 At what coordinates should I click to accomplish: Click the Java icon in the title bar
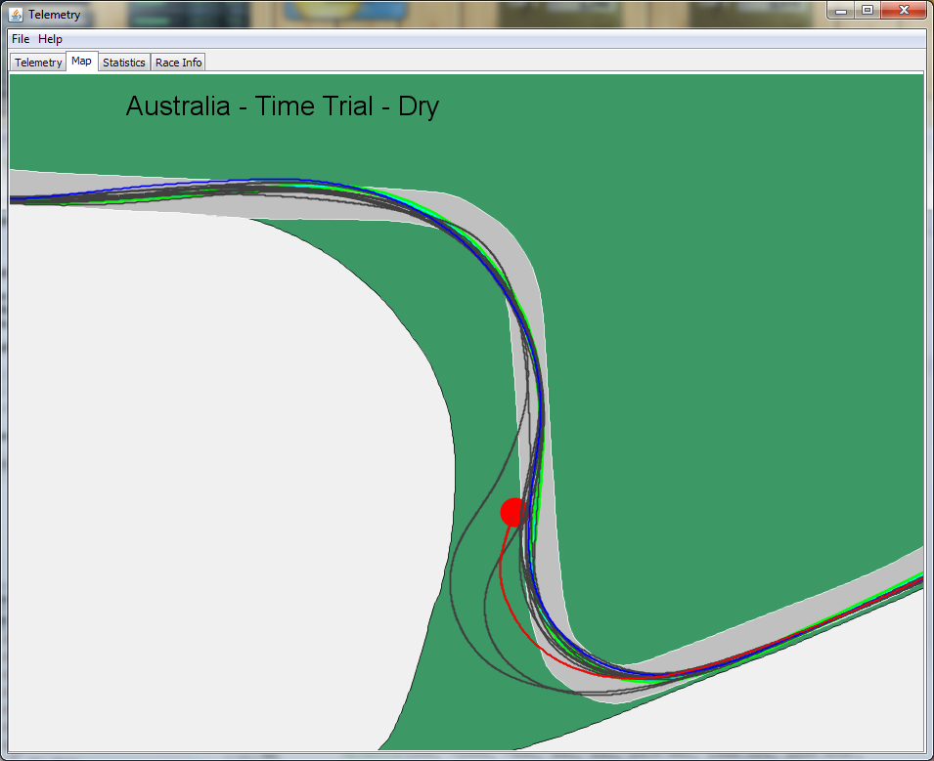point(16,15)
